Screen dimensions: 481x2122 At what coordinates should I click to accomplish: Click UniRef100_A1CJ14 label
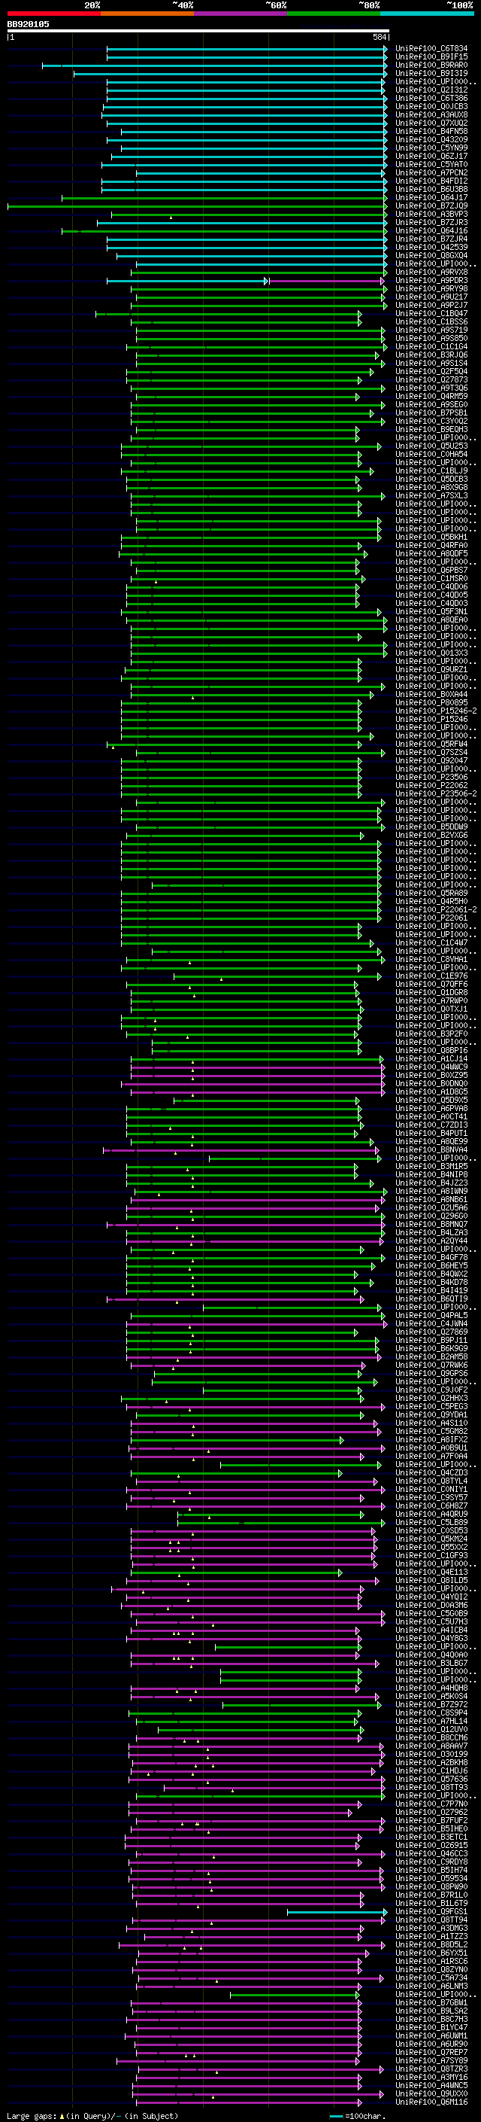click(431, 1058)
